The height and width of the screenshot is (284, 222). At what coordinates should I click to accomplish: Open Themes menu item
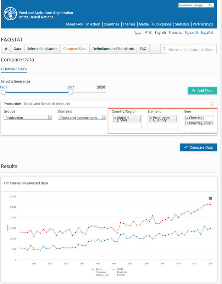(129, 24)
